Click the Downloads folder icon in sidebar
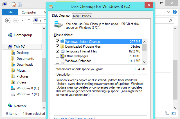This screenshot has height=119, width=180. click(x=13, y=65)
